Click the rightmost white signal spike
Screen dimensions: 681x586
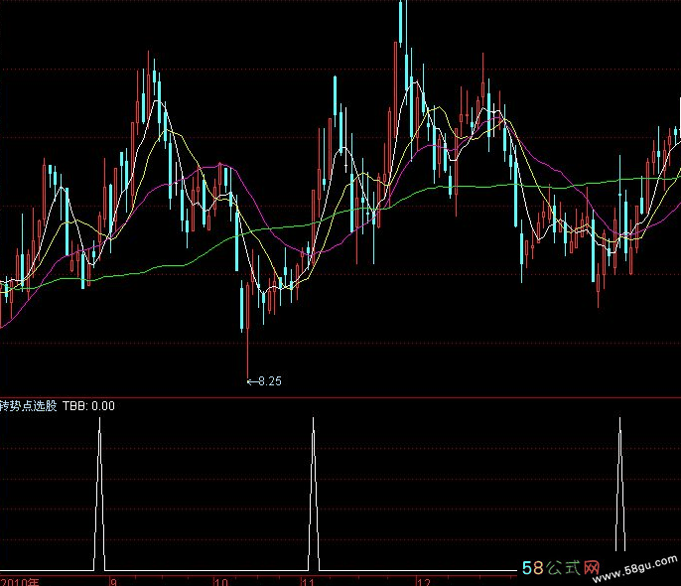click(621, 487)
